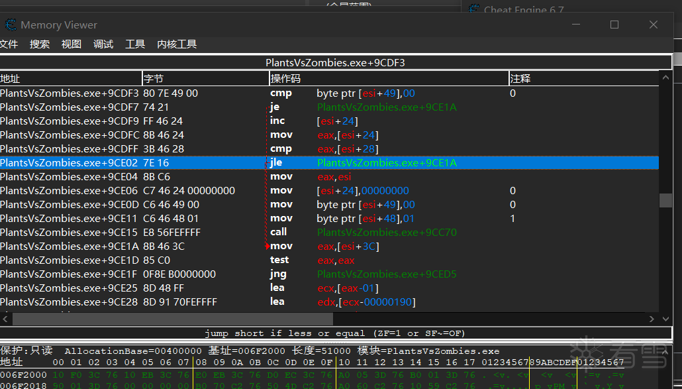Image resolution: width=682 pixels, height=389 pixels.
Task: Open the 工具 menu
Action: [x=135, y=44]
